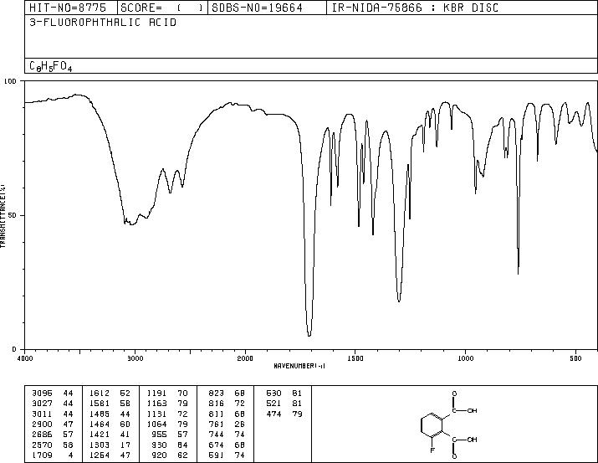598x463 pixels.
Task: Select the SDBS-NO=19664 header text
Action: tap(257, 8)
